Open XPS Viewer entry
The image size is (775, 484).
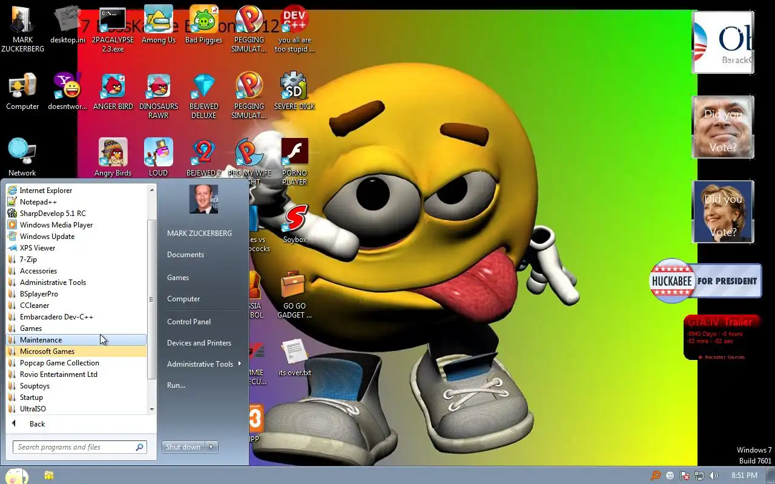pyautogui.click(x=76, y=247)
